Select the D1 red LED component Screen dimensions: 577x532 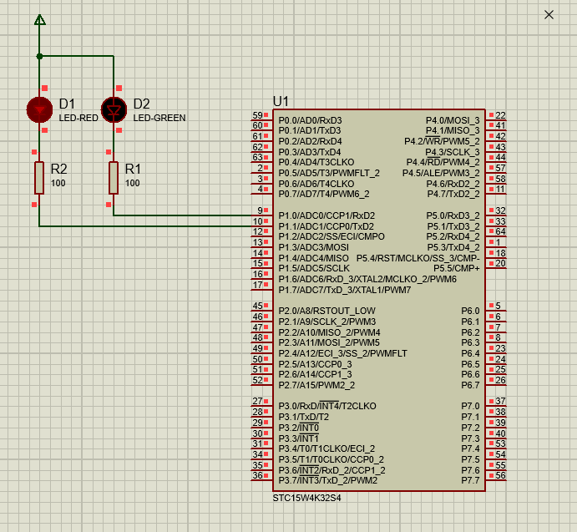coord(39,109)
